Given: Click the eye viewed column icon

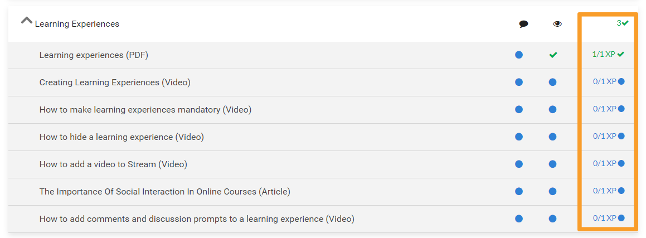Looking at the screenshot, I should tap(557, 24).
